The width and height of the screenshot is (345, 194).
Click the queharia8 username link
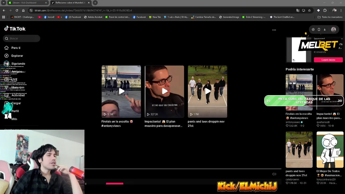[323, 122]
